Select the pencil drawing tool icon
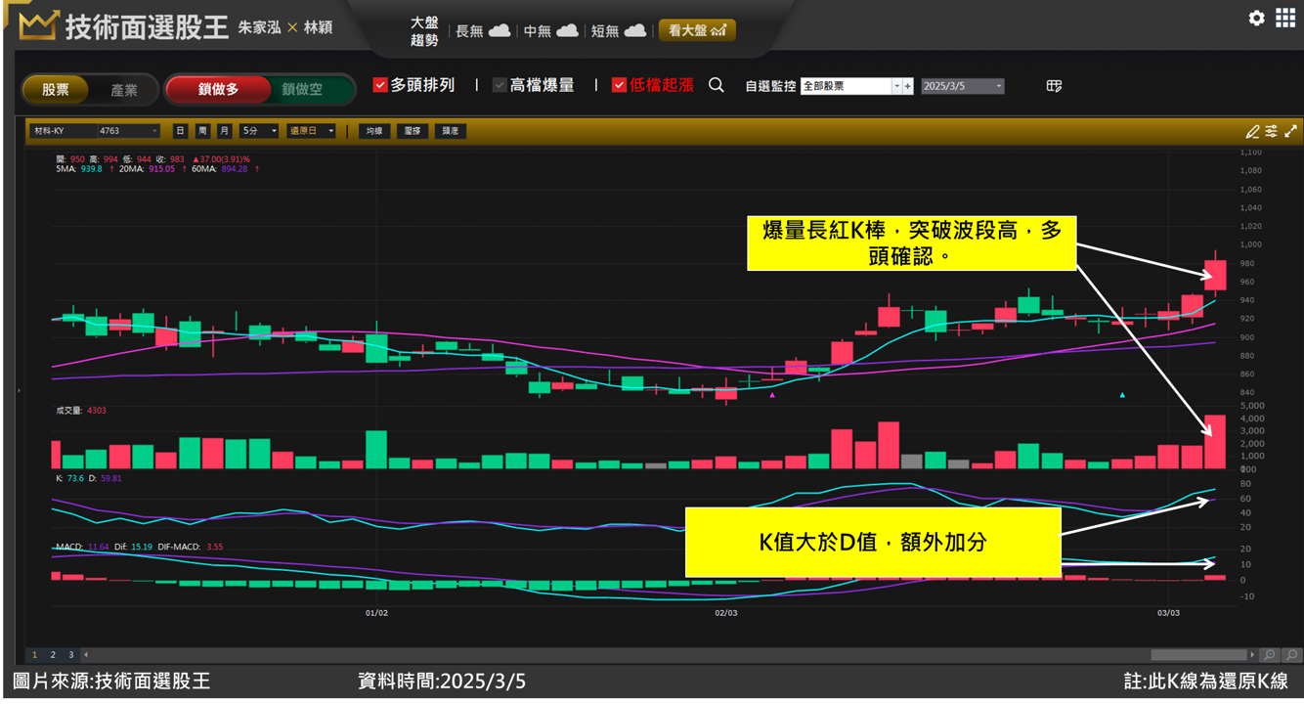The height and width of the screenshot is (704, 1304). (x=1252, y=131)
